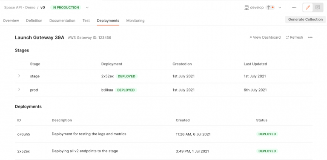Open the Monitoring tab
The width and height of the screenshot is (327, 160).
(135, 20)
